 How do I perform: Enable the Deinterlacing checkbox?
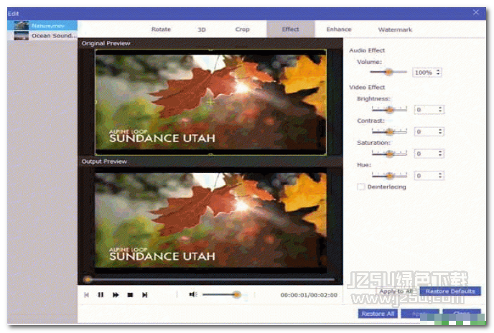pyautogui.click(x=360, y=187)
